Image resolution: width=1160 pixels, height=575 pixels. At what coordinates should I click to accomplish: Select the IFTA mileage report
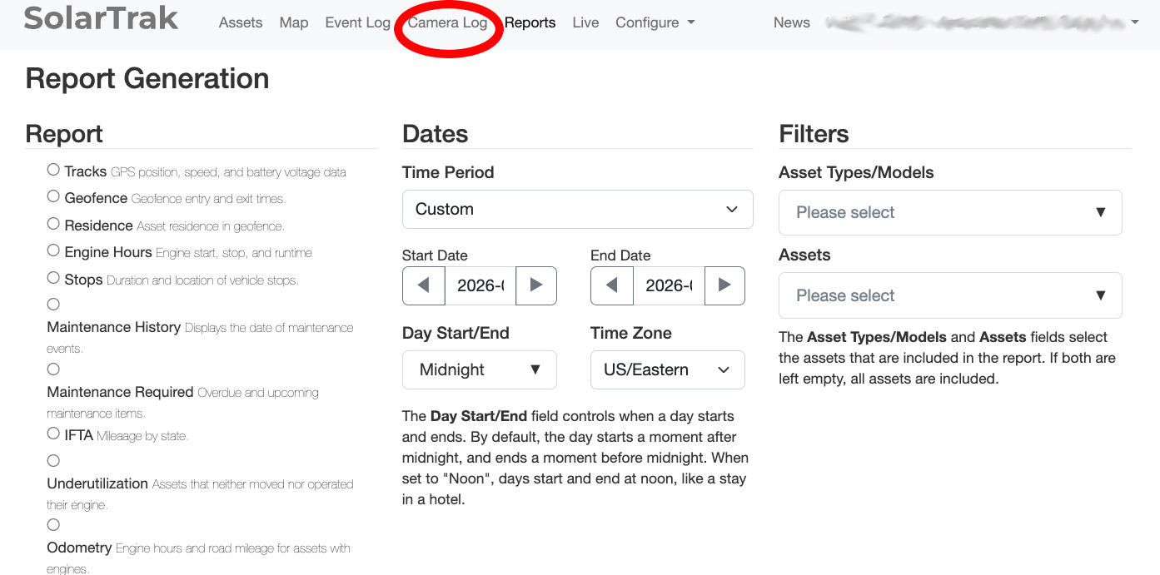[53, 434]
